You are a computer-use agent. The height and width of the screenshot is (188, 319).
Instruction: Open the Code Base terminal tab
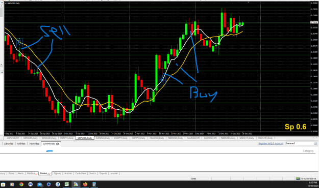coord(81,173)
